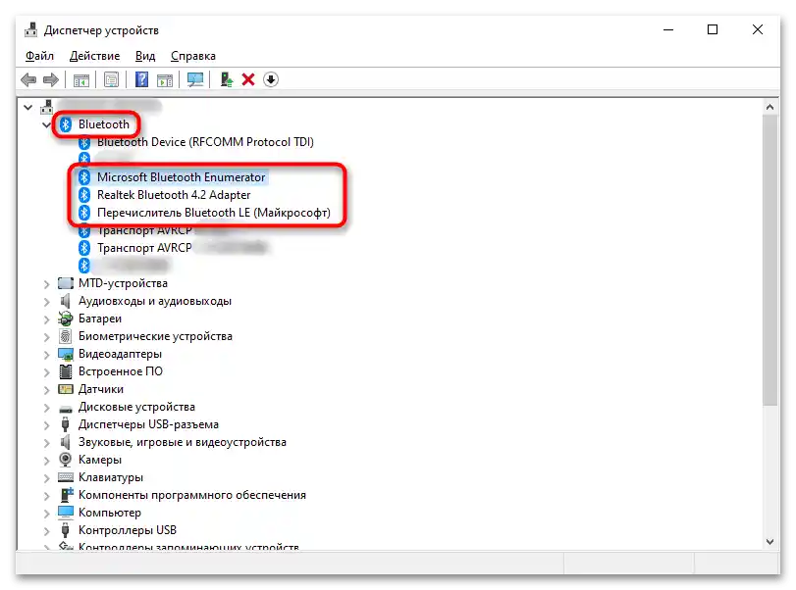Click the МТD-устройства category icon
796x590 pixels.
(x=66, y=283)
